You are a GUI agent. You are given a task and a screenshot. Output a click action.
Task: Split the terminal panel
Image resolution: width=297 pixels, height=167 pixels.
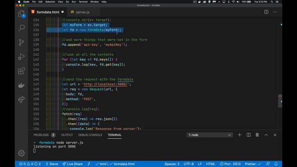point(249,135)
